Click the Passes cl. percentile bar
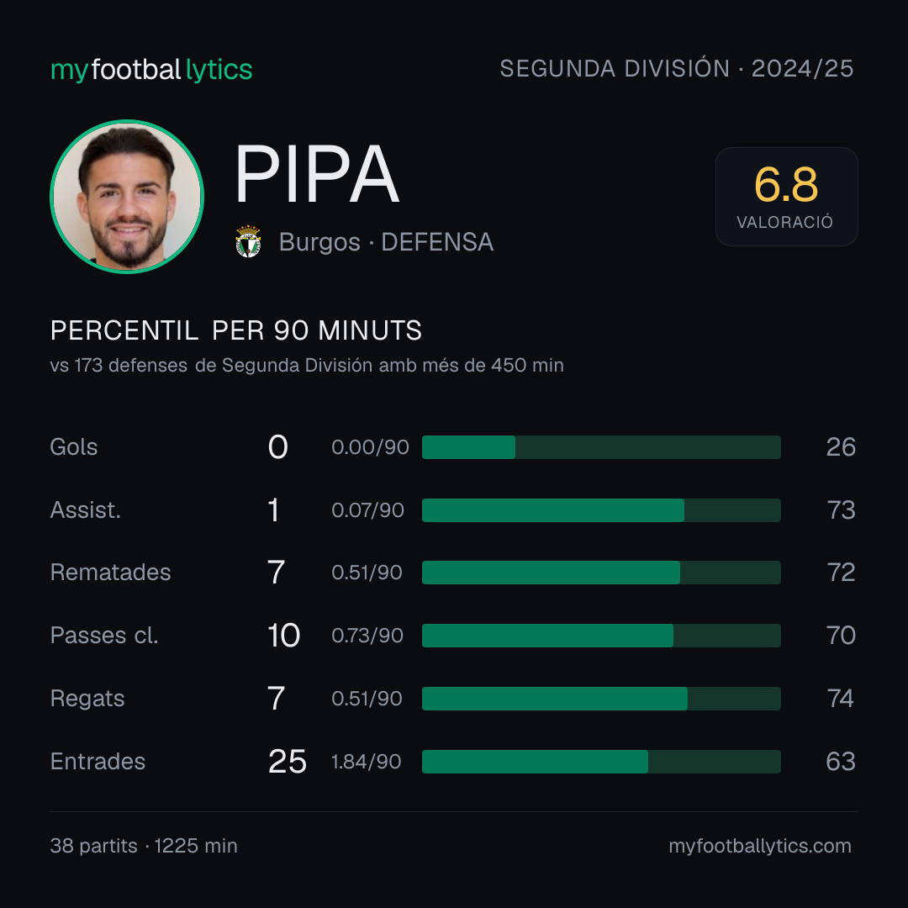The image size is (908, 908). click(601, 636)
